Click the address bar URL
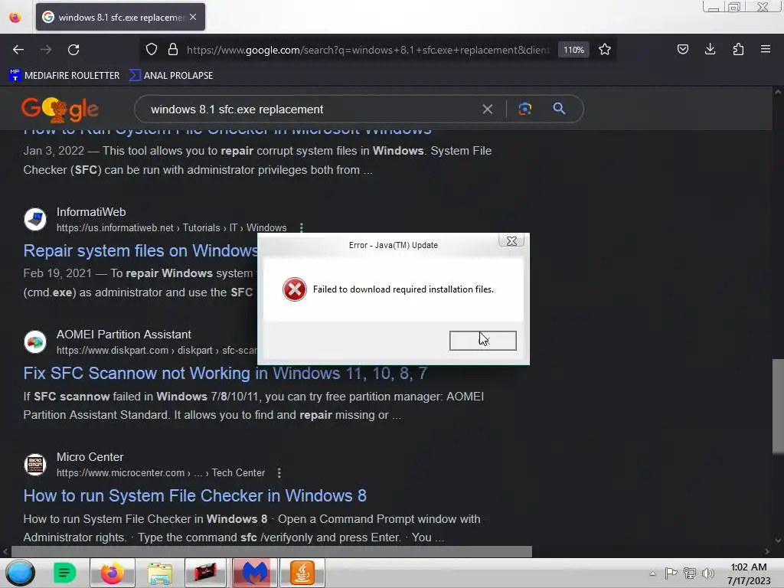Screen dimensions: 784x588 click(x=367, y=50)
